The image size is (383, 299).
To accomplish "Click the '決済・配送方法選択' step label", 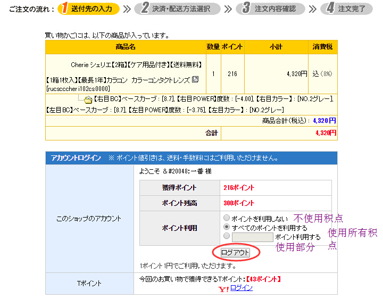I will [x=181, y=9].
